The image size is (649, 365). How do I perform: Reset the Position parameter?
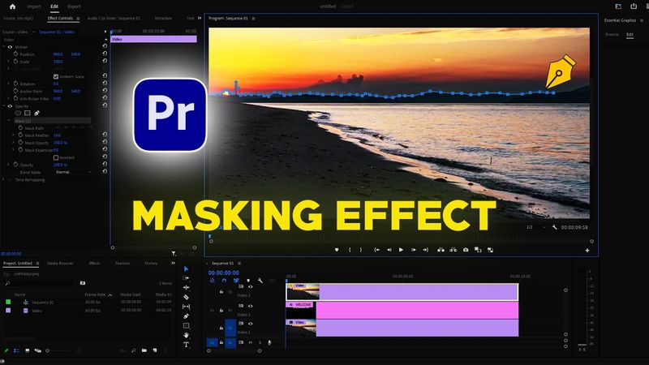point(105,54)
